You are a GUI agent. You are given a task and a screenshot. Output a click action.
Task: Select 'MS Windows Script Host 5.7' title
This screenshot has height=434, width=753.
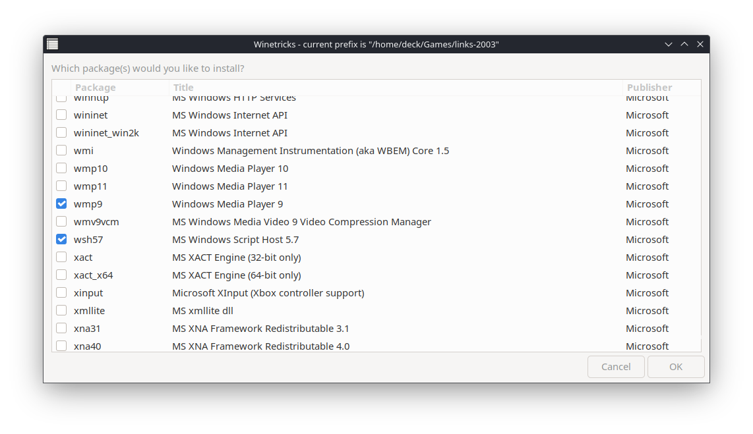click(235, 239)
